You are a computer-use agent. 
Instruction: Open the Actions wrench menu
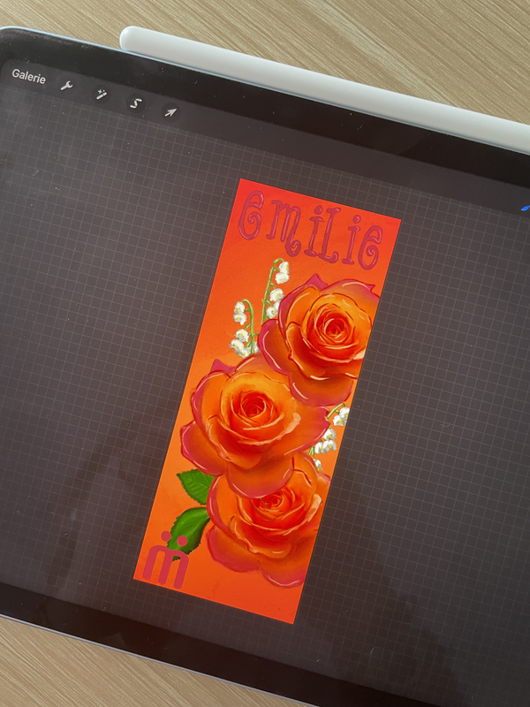[x=66, y=86]
